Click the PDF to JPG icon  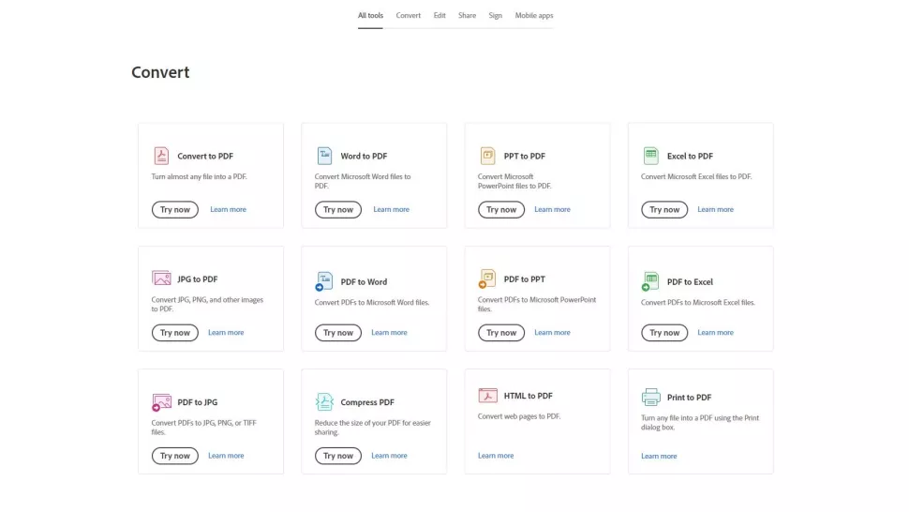pos(161,402)
